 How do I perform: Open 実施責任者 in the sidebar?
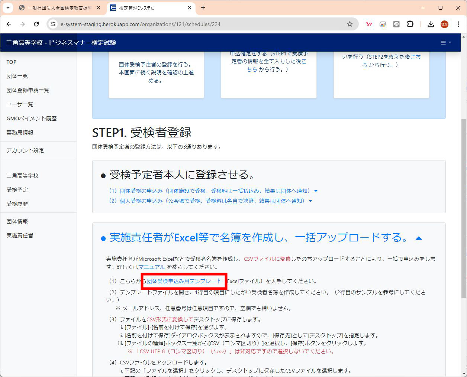click(20, 235)
